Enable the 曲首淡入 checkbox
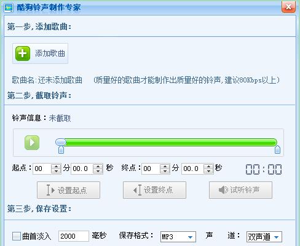Screen dimensions: 300x246 pos(17,236)
